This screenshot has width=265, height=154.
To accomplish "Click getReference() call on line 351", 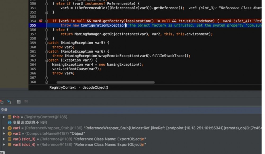I will point(168,8).
